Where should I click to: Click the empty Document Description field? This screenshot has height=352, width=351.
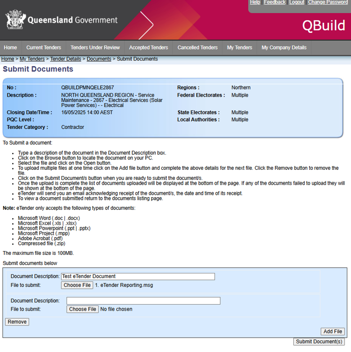pyautogui.click(x=143, y=300)
